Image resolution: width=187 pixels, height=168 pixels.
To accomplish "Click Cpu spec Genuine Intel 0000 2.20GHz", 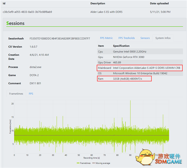I will click(130, 52).
